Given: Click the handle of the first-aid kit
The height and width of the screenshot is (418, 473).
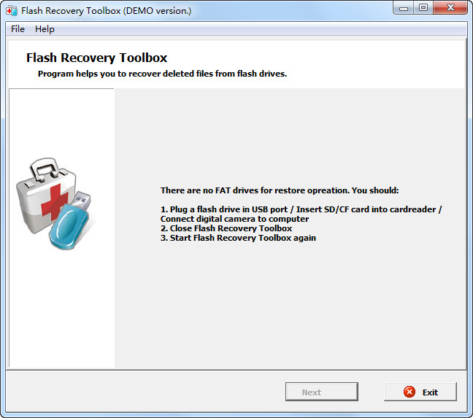Looking at the screenshot, I should pyautogui.click(x=45, y=169).
